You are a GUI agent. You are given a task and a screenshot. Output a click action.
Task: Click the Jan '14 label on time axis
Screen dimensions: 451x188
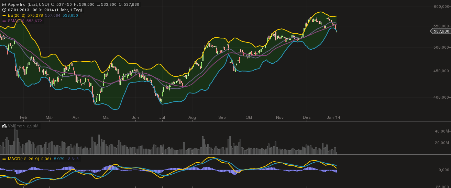click(x=333, y=117)
